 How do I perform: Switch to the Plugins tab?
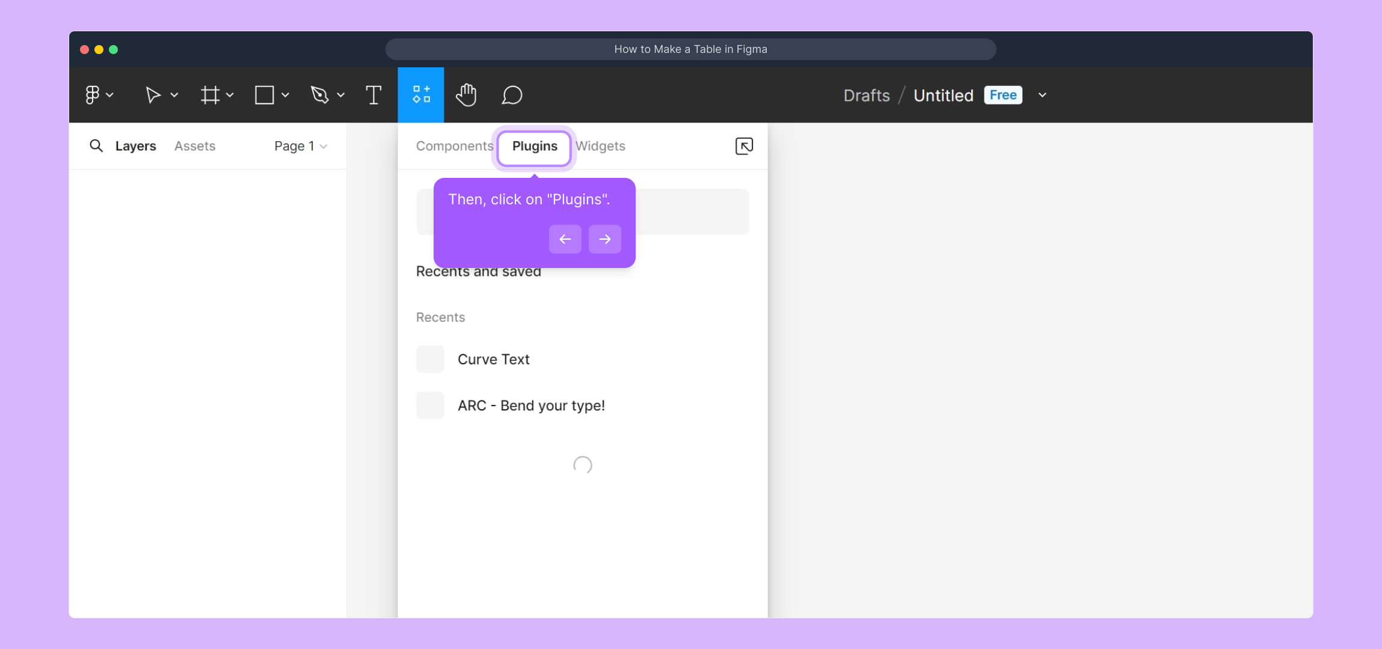tap(535, 146)
